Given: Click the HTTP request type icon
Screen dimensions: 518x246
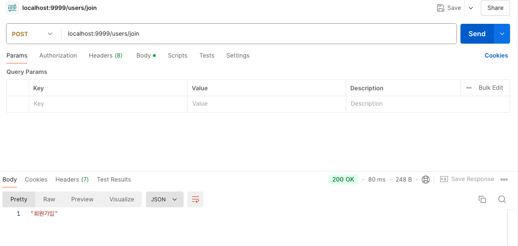Looking at the screenshot, I should 12,7.
